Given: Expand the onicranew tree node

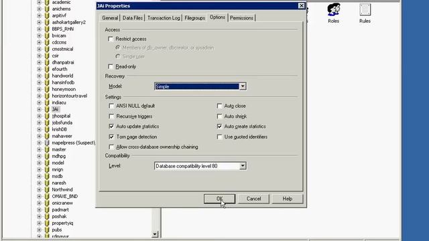Looking at the screenshot, I should click(39, 203).
